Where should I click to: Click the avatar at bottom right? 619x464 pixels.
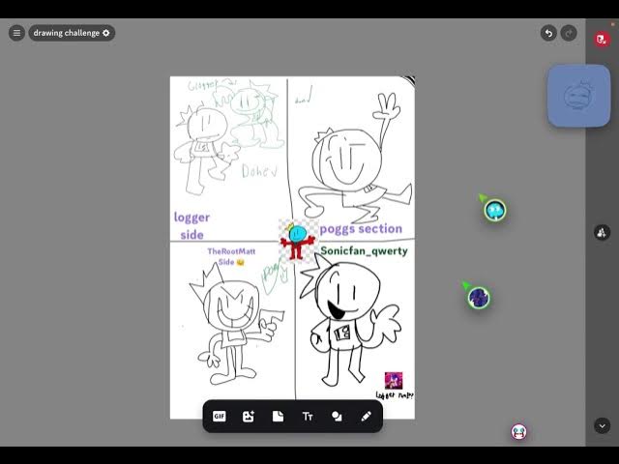click(x=519, y=432)
